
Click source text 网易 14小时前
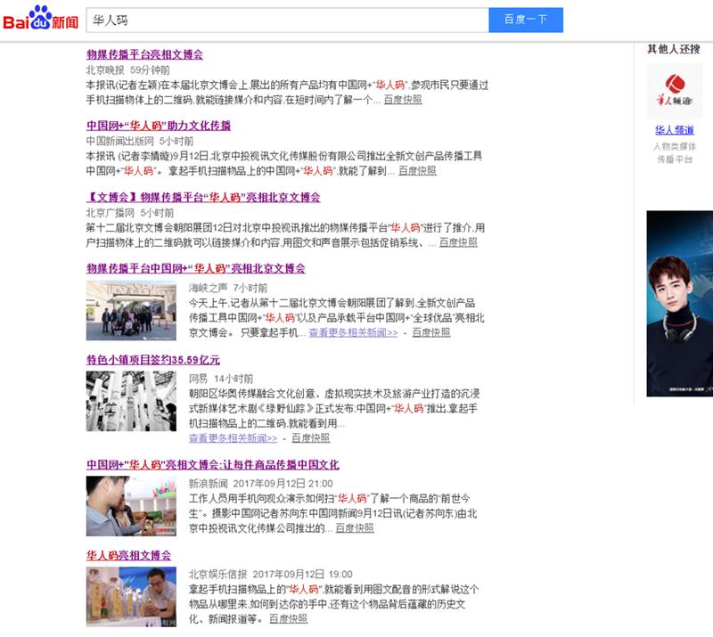coord(221,379)
